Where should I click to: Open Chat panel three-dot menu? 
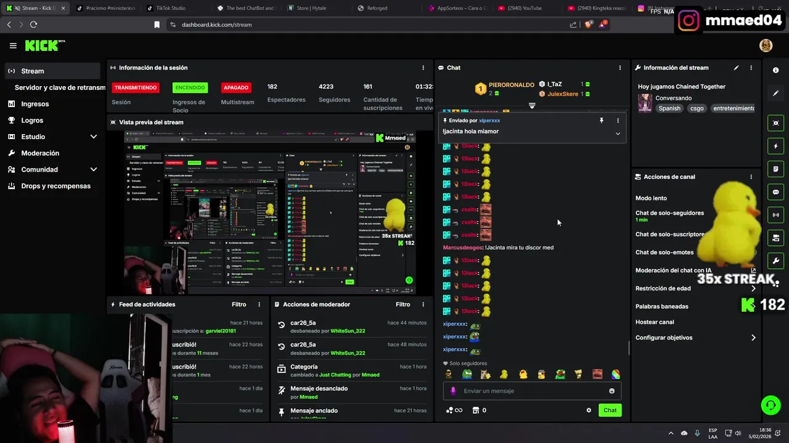click(x=620, y=68)
